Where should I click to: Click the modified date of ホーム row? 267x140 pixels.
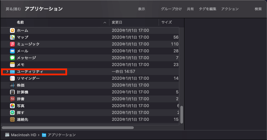point(130,30)
